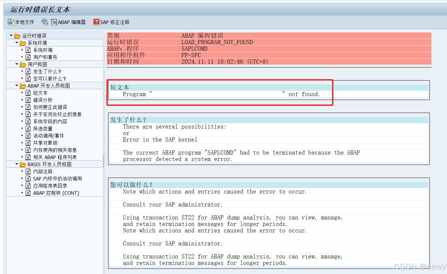
Task: Click SAPLCOMD program name in header
Action: point(194,49)
